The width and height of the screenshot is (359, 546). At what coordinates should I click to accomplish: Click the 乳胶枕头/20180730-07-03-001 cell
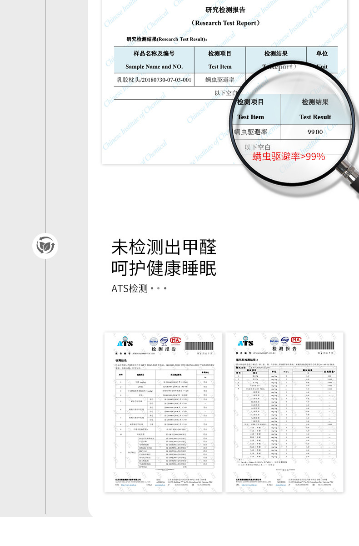click(x=154, y=80)
